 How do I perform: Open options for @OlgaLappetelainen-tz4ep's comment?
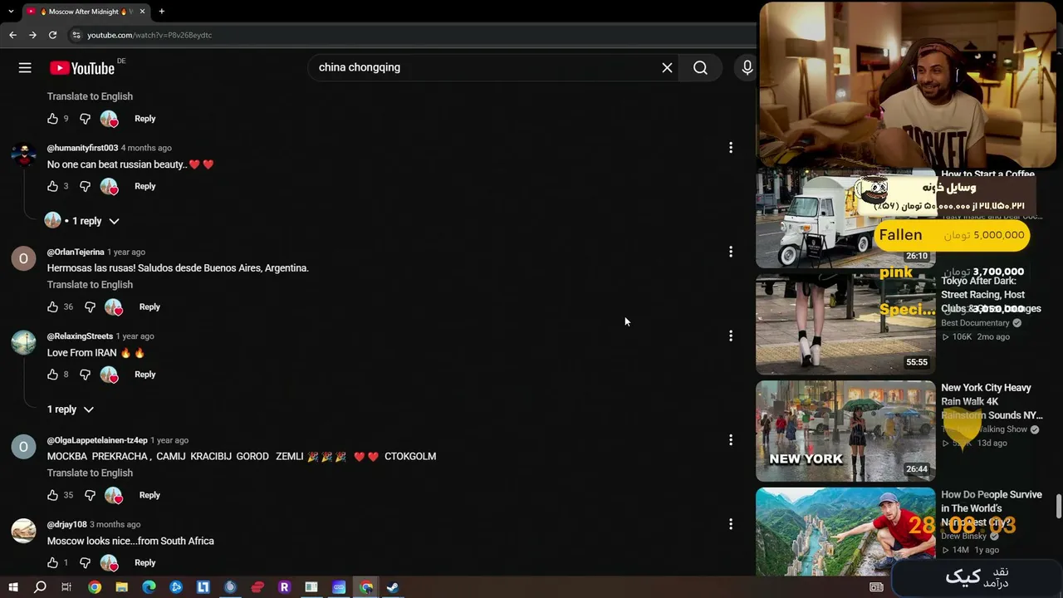(x=731, y=440)
